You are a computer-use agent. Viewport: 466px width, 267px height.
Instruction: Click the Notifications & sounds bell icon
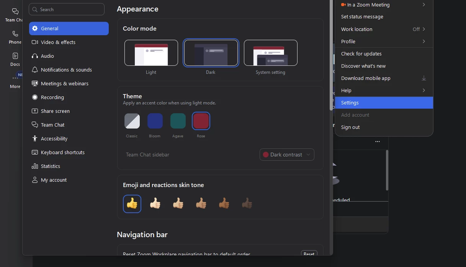pyautogui.click(x=35, y=70)
